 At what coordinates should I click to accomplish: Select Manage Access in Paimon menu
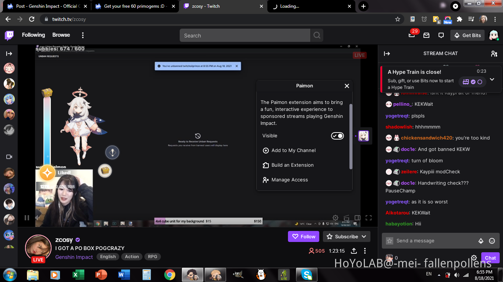289,180
